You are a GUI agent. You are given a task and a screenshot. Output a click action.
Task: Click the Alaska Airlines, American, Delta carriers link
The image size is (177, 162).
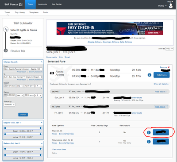tap(110, 42)
